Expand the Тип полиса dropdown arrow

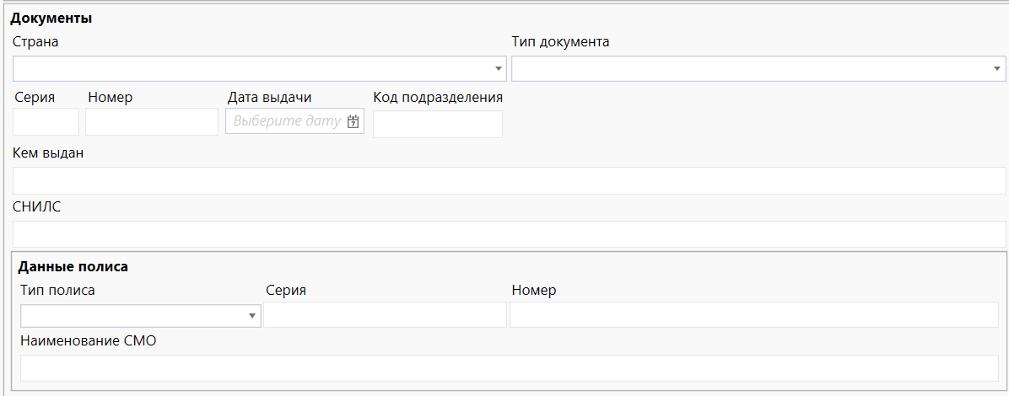(251, 316)
